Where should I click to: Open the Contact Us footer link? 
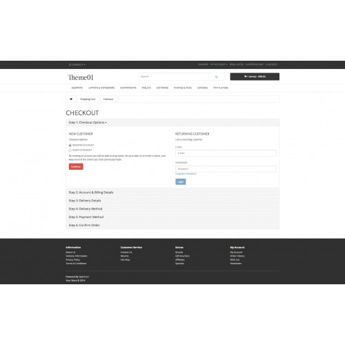126,253
